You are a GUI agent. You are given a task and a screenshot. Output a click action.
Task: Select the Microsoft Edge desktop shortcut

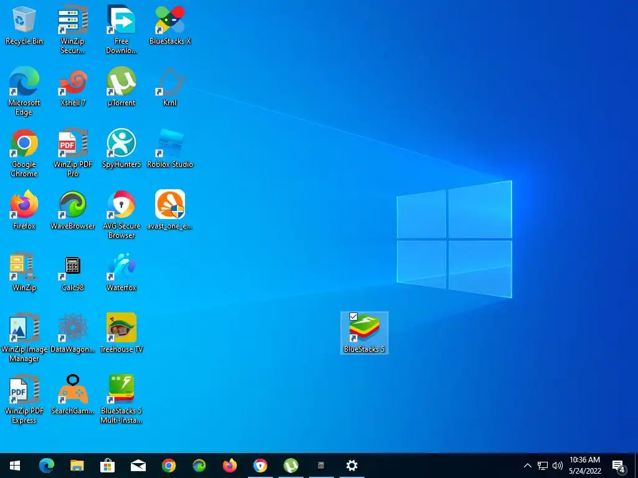pyautogui.click(x=24, y=90)
